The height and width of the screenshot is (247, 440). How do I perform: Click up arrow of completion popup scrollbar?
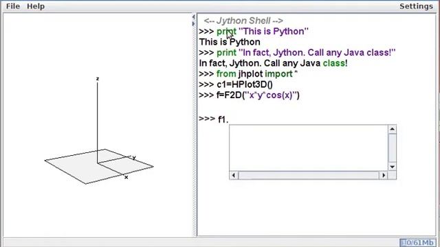pos(392,129)
